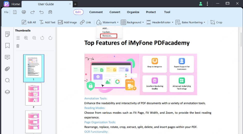Click the Top Features of iMyFone PDFacademy title
This screenshot has width=243, height=134.
pyautogui.click(x=137, y=43)
